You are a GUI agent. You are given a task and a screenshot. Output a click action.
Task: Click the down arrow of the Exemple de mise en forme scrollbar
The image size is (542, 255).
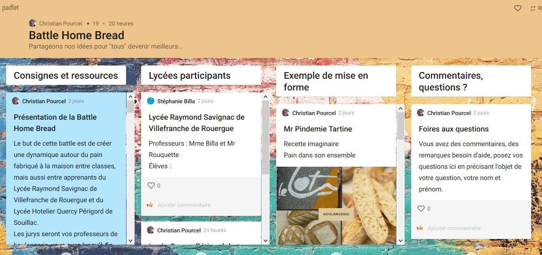(401, 241)
